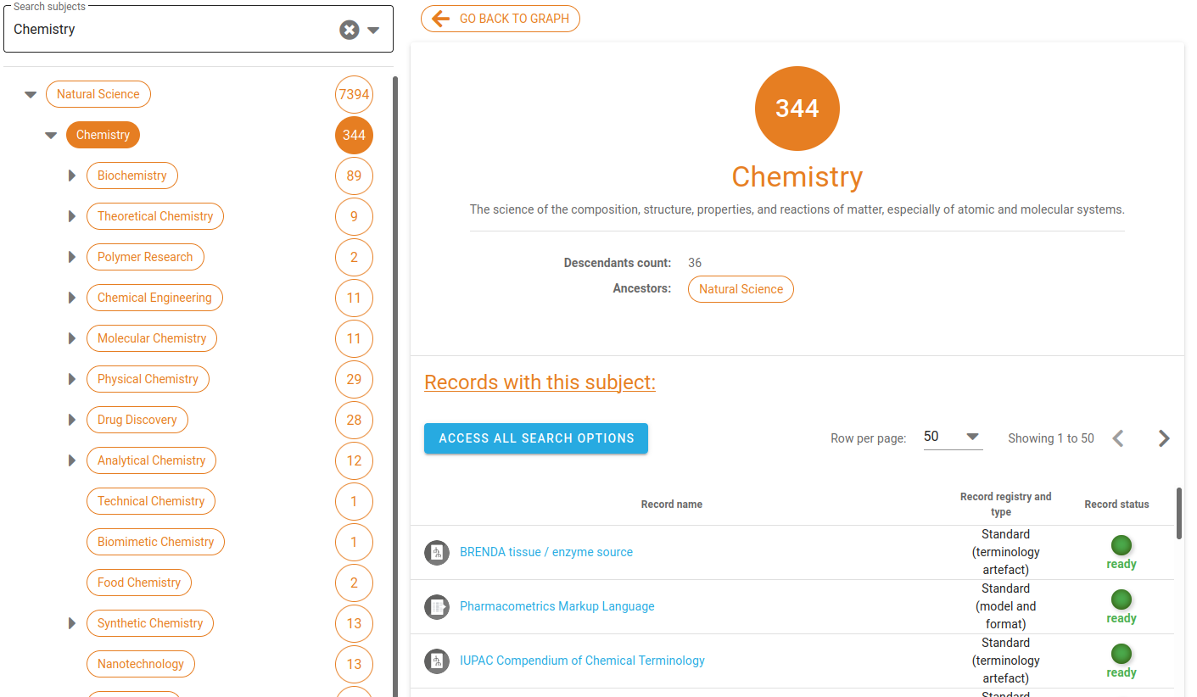The height and width of the screenshot is (697, 1197).
Task: Expand the Polymer Research subtree
Action: click(x=72, y=257)
